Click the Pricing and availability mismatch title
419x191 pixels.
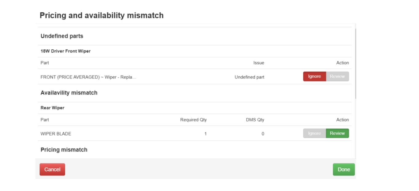(x=102, y=15)
